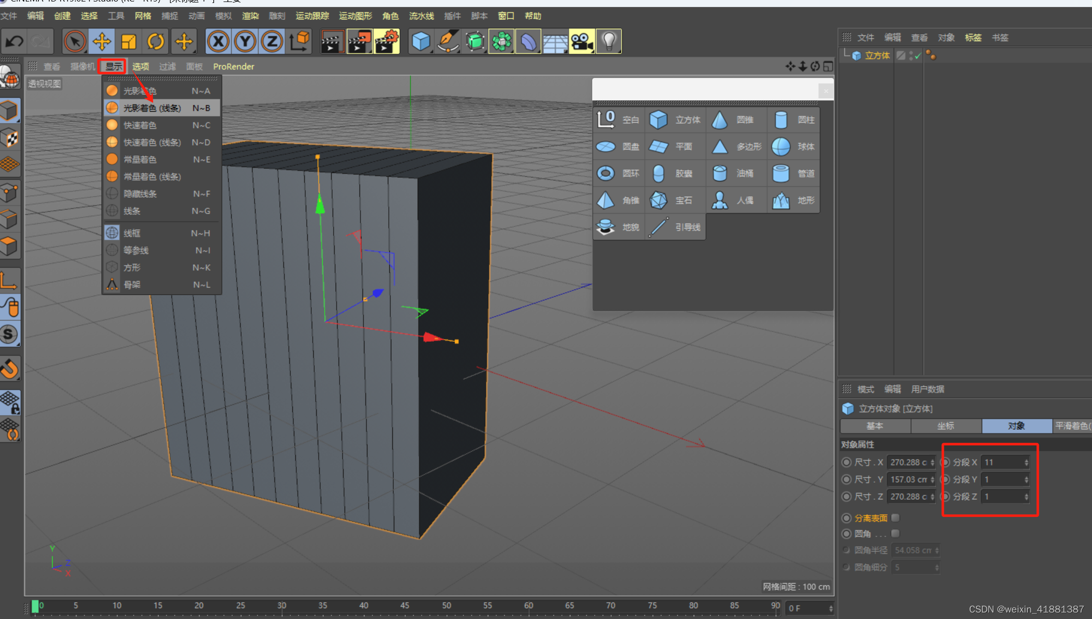This screenshot has width=1092, height=619.
Task: Choose the 球体 sphere primitive
Action: 794,147
